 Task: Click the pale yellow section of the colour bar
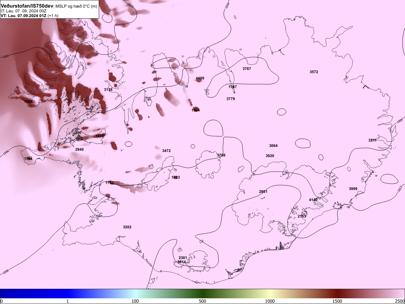point(270,294)
